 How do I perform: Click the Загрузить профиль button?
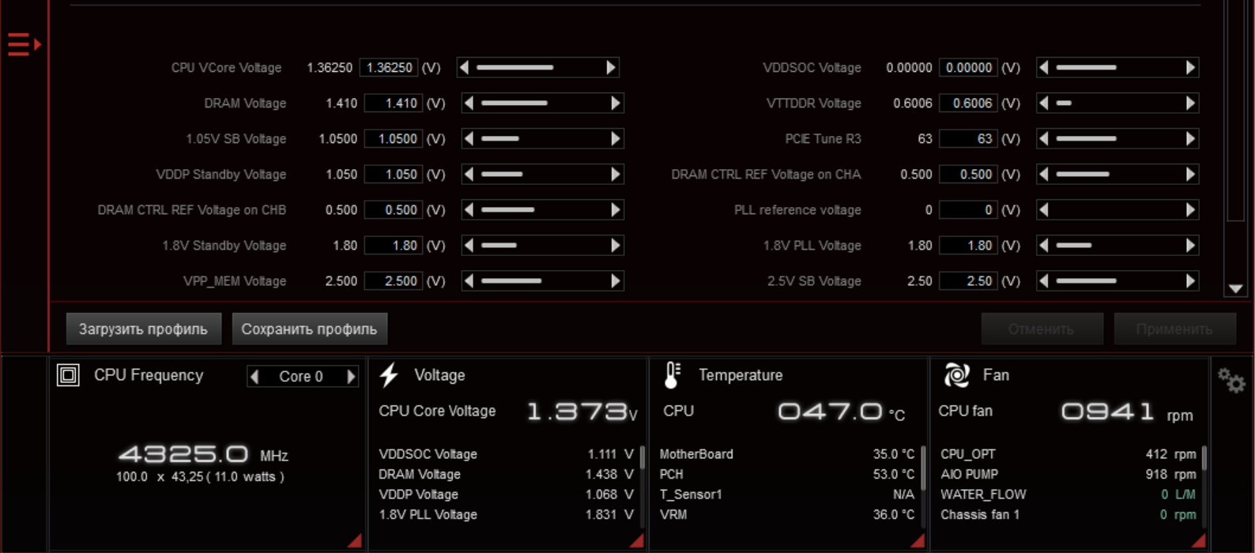[143, 329]
